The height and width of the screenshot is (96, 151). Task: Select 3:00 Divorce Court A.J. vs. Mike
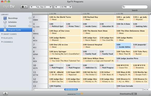[123, 80]
